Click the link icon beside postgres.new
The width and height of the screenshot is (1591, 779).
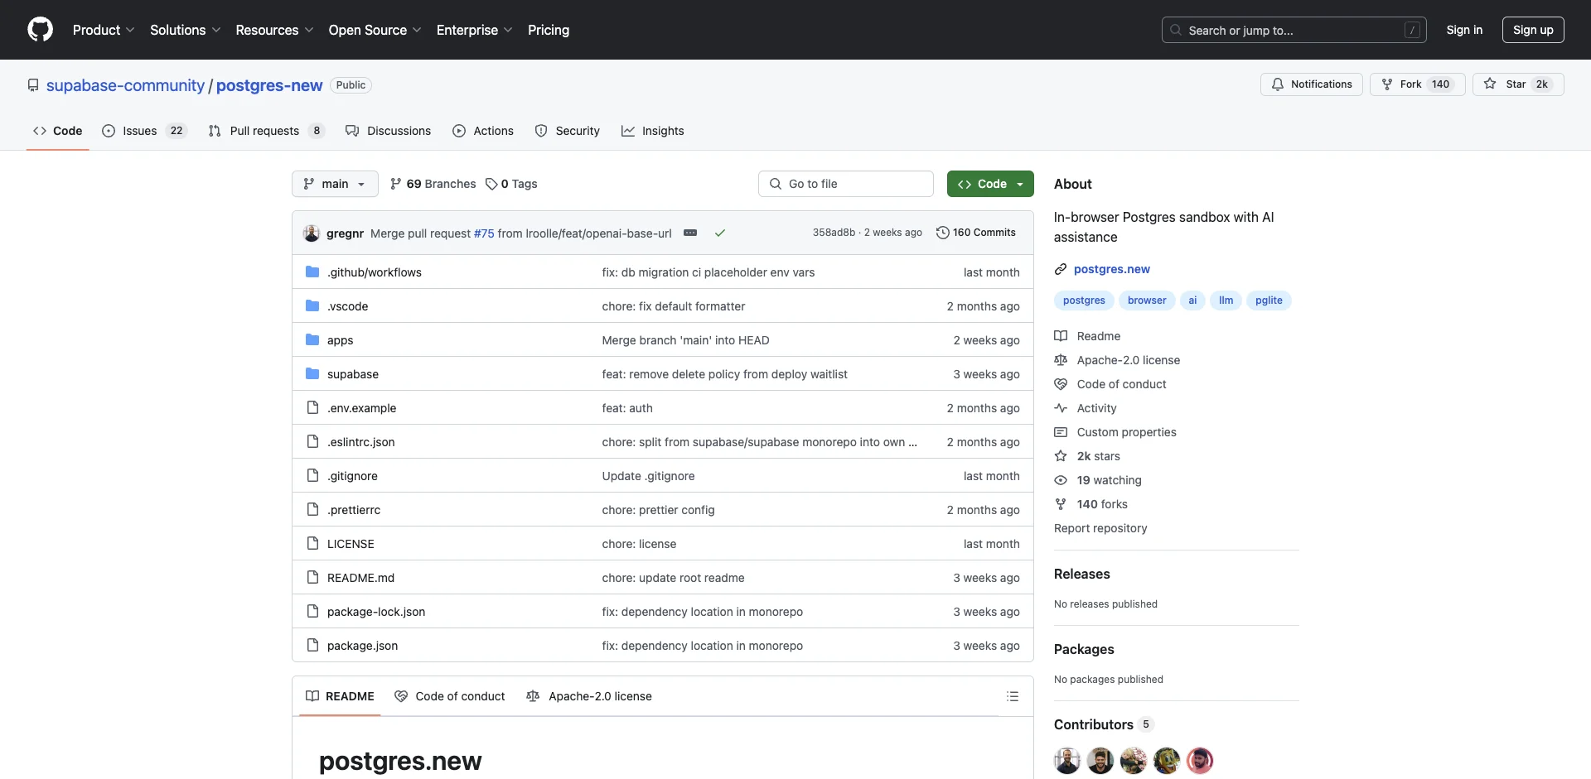[1061, 269]
